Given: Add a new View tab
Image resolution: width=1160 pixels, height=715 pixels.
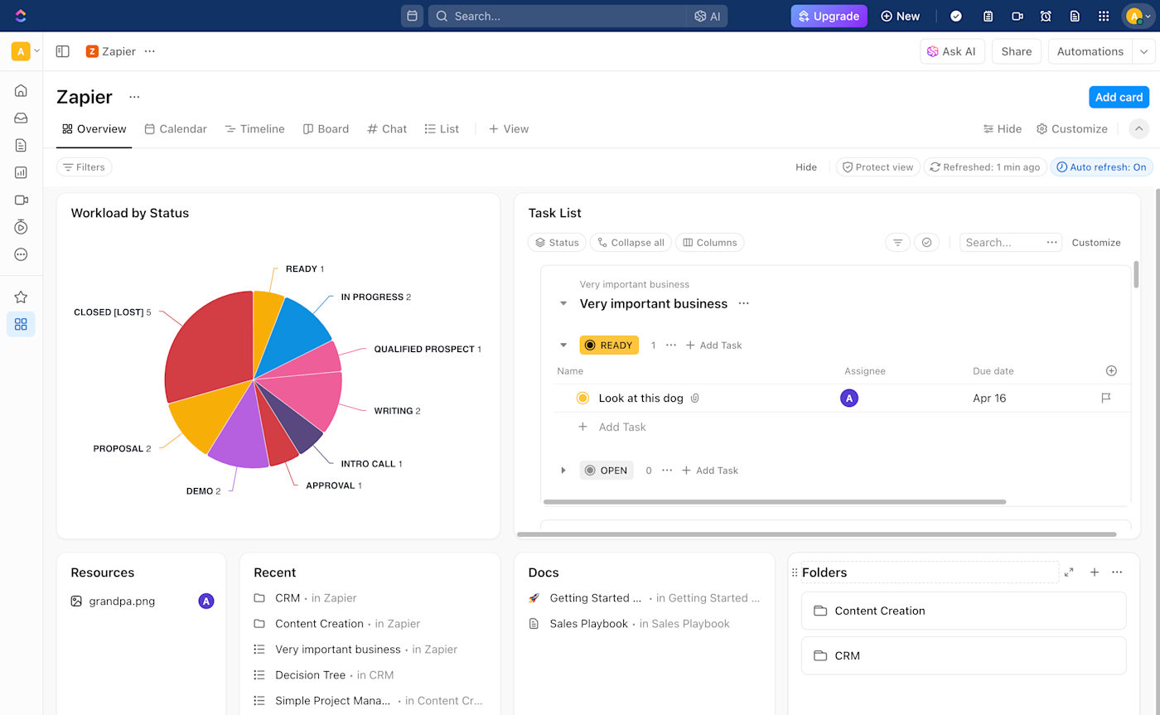Looking at the screenshot, I should click(x=509, y=129).
